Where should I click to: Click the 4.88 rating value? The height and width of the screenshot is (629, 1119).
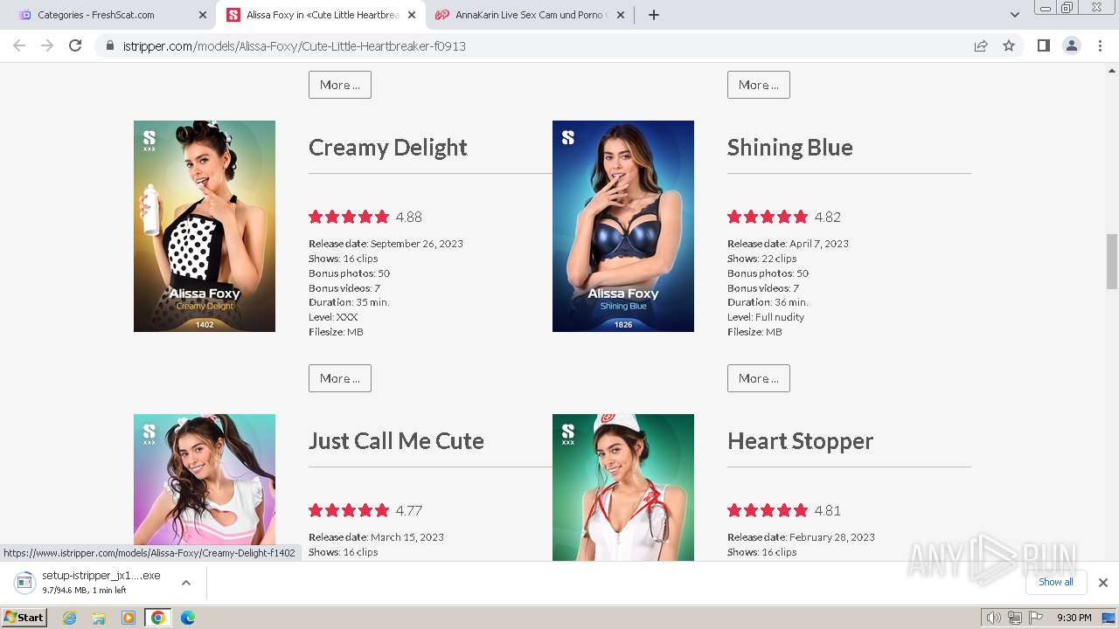[409, 217]
